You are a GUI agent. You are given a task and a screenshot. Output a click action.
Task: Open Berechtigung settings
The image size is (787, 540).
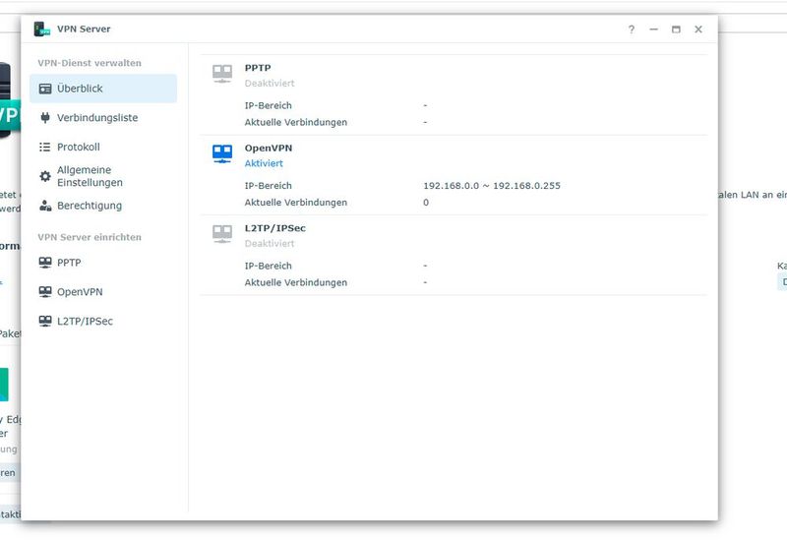pos(103,206)
